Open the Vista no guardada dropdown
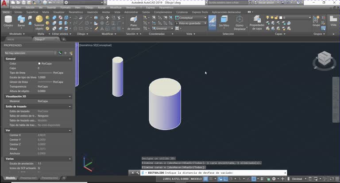 coord(191,23)
